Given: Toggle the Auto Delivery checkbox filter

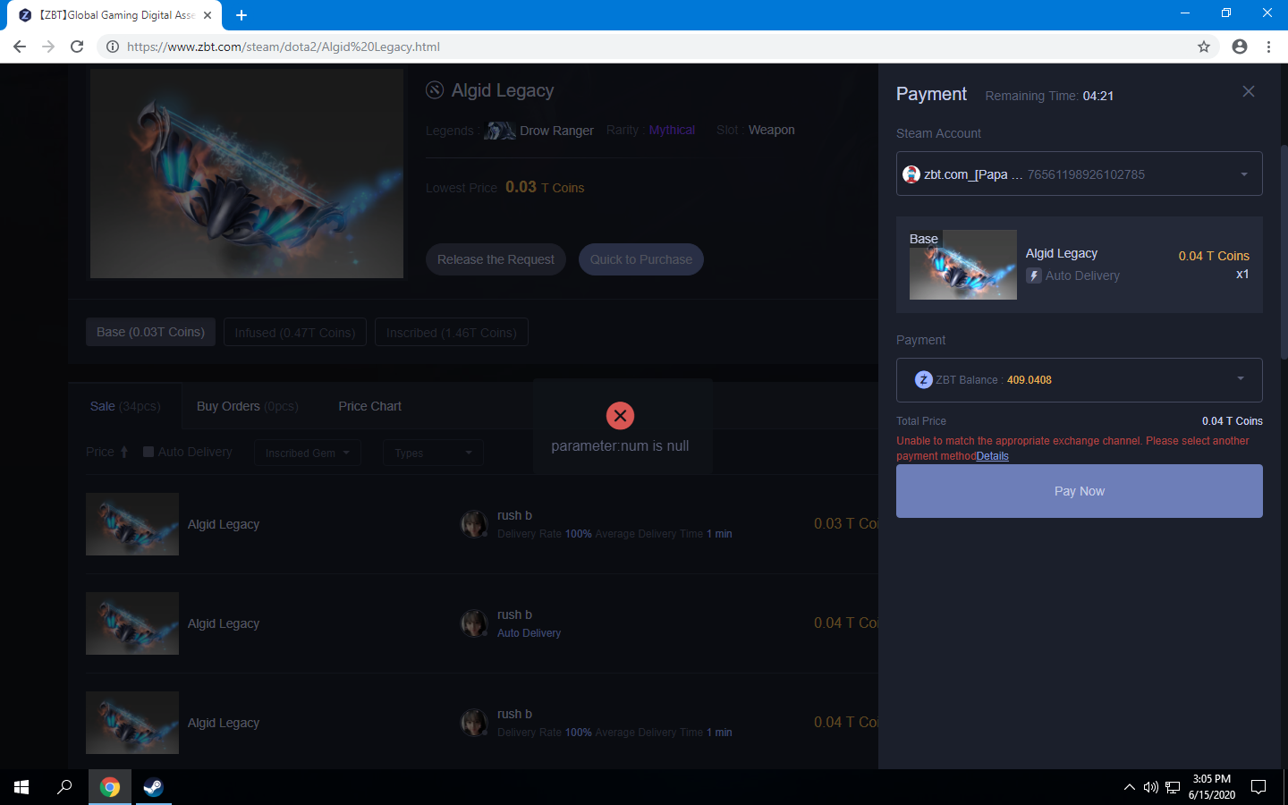Looking at the screenshot, I should (148, 452).
